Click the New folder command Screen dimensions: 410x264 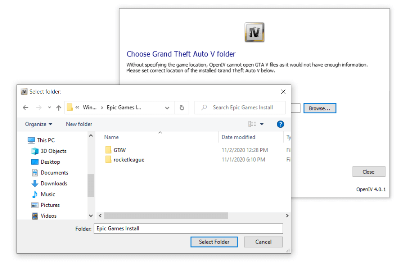tap(79, 124)
